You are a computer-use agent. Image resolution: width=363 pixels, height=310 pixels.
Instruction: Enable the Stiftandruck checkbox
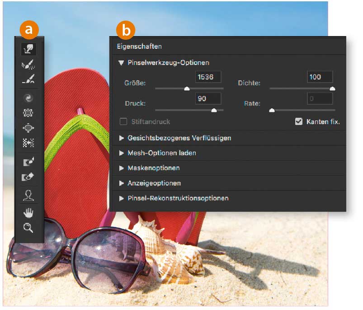click(x=123, y=121)
